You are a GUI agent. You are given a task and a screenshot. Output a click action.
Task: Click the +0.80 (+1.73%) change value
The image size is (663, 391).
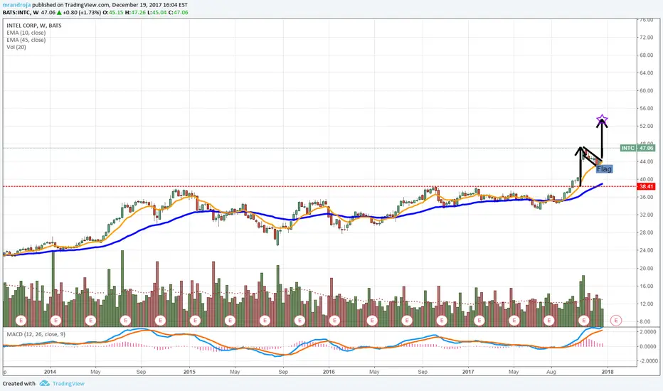click(82, 13)
